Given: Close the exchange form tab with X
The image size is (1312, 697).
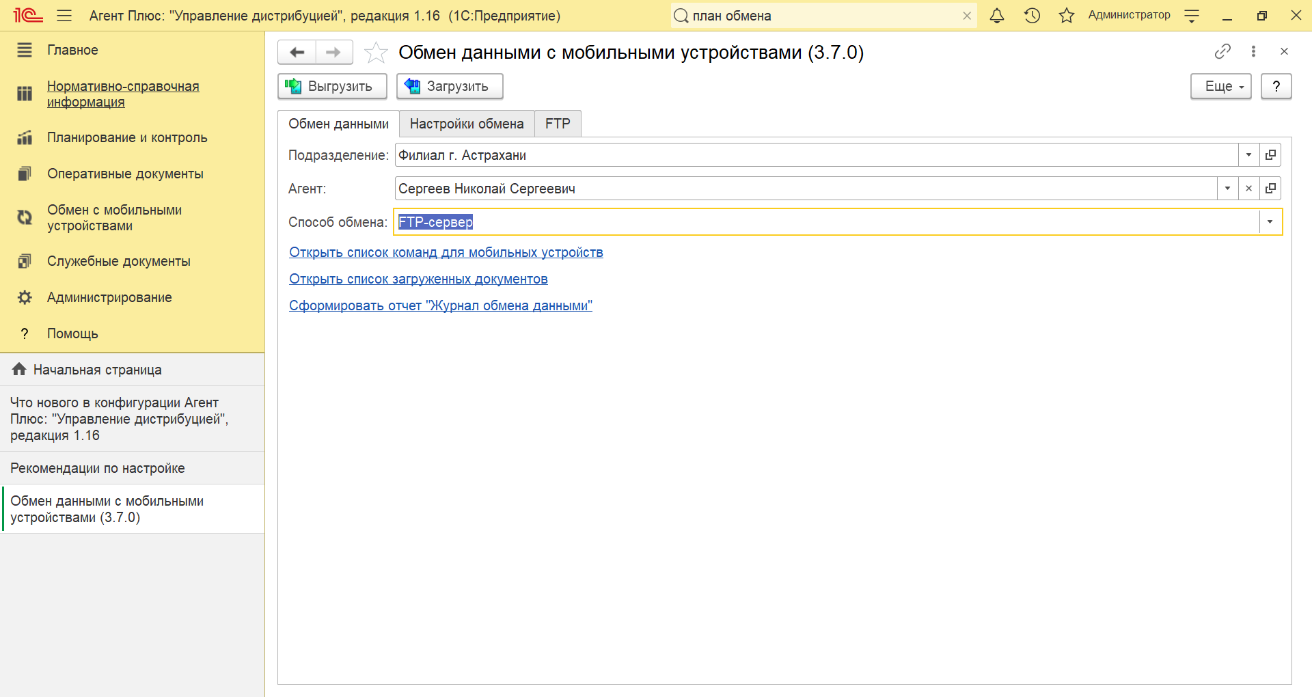Looking at the screenshot, I should 1284,51.
